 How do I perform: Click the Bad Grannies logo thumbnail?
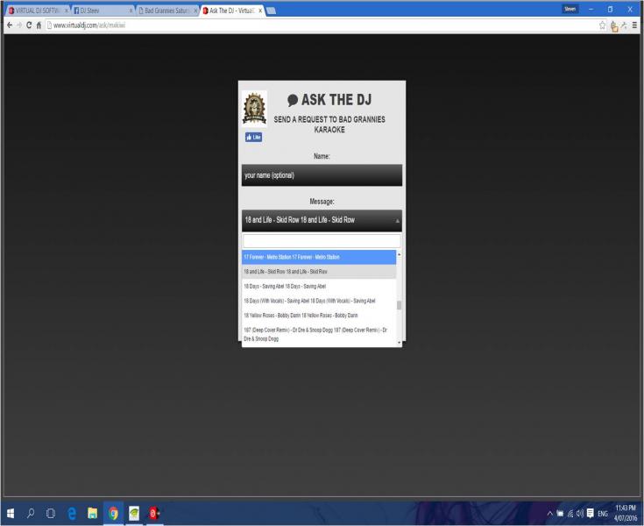point(255,108)
